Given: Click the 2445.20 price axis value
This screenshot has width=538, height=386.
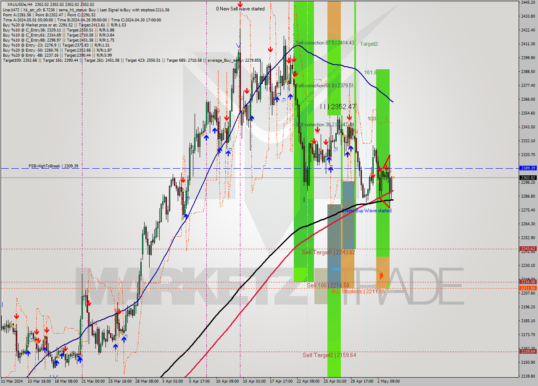Looking at the screenshot, I should click(x=528, y=3).
